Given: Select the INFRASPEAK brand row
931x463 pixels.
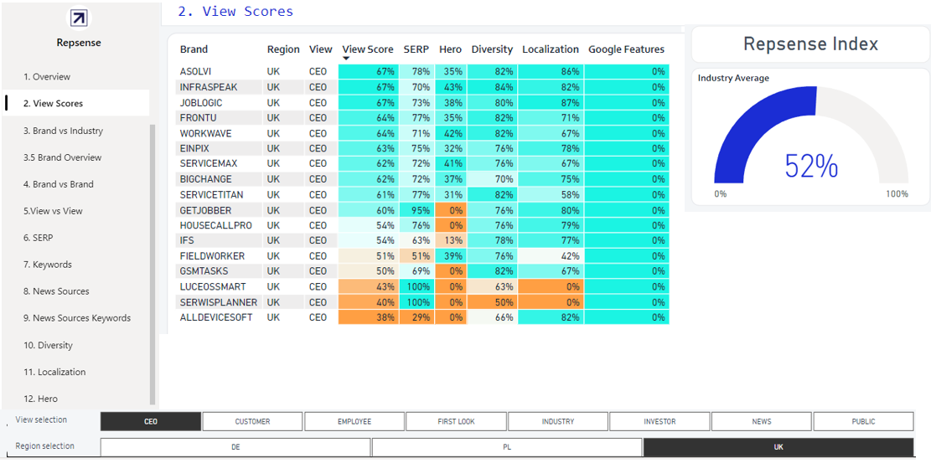Looking at the screenshot, I should click(x=424, y=87).
